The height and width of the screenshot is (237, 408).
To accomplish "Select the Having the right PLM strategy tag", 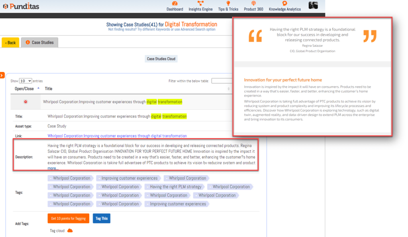I will (x=175, y=187).
